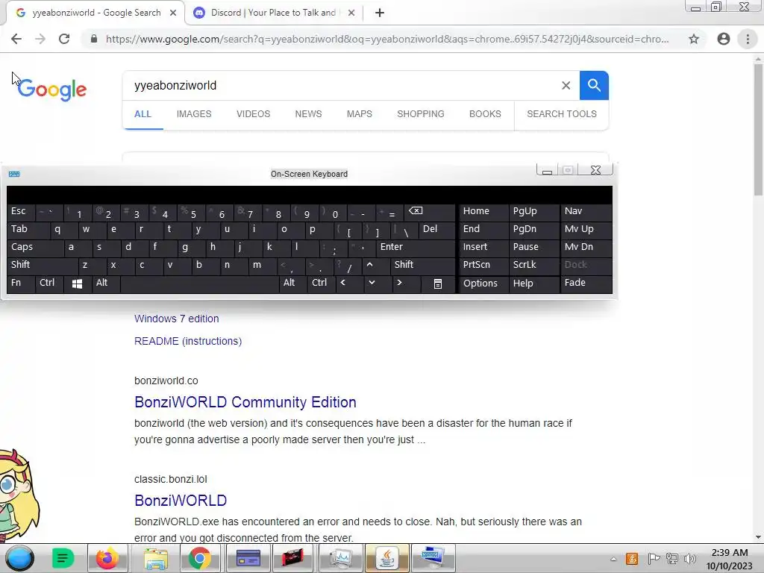Screen dimensions: 764x573
Task: Switch to MAPS results tab
Action: pos(360,114)
